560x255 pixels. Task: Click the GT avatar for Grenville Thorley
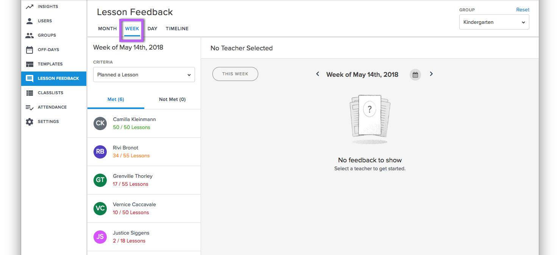[x=100, y=180]
